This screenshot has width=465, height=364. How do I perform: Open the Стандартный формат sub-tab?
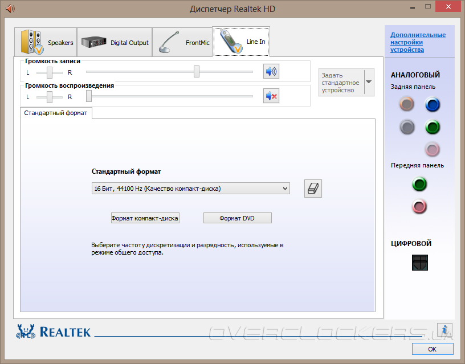coord(56,113)
